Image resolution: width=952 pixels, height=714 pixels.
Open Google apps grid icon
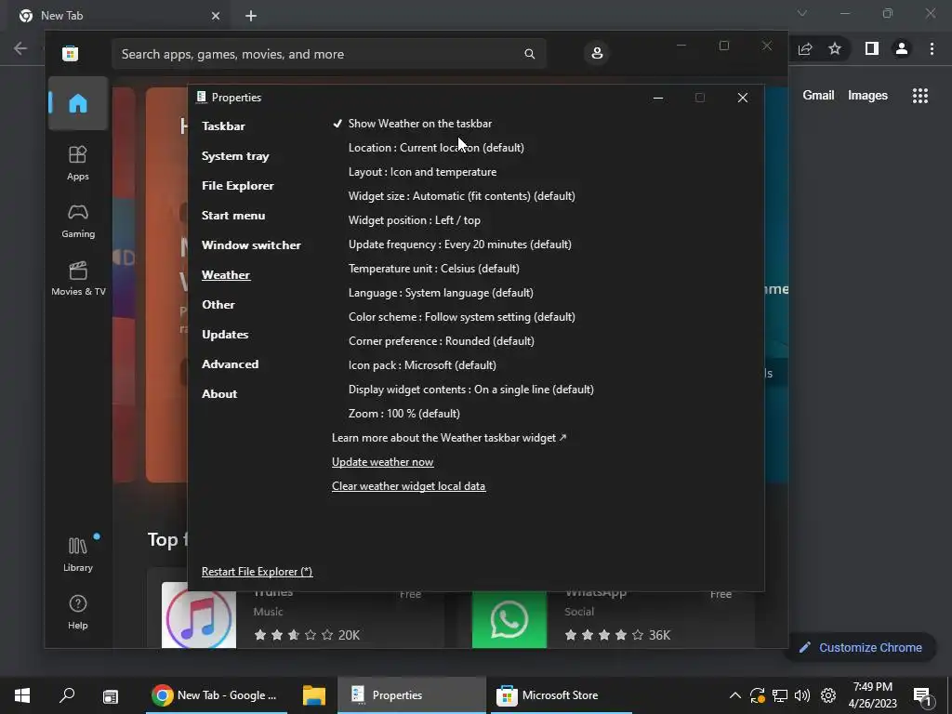tap(920, 96)
